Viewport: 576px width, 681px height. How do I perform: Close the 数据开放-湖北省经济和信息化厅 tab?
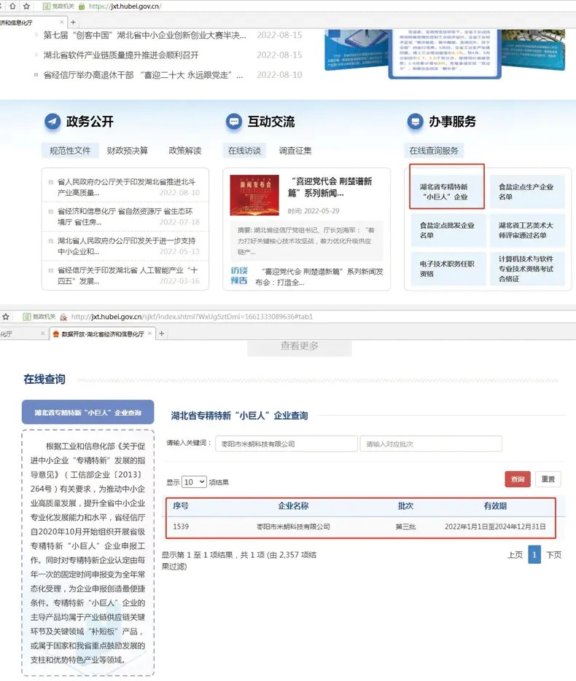pos(149,334)
